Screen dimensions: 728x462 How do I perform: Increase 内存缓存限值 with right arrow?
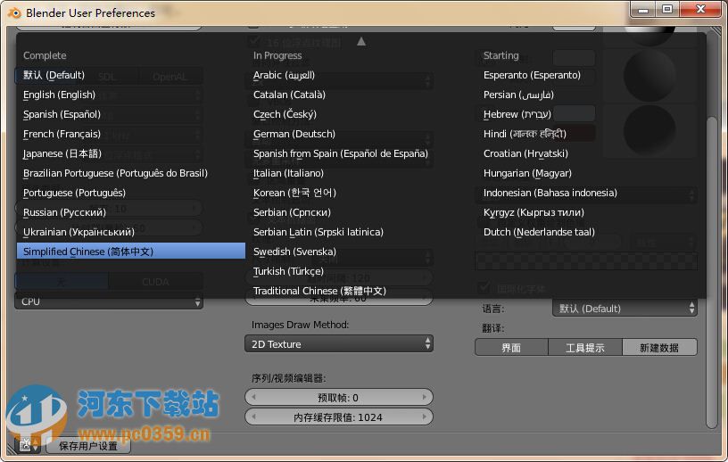coord(425,417)
